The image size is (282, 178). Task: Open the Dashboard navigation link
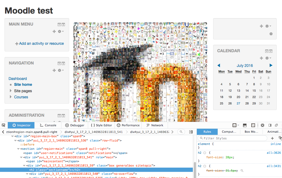(18, 79)
